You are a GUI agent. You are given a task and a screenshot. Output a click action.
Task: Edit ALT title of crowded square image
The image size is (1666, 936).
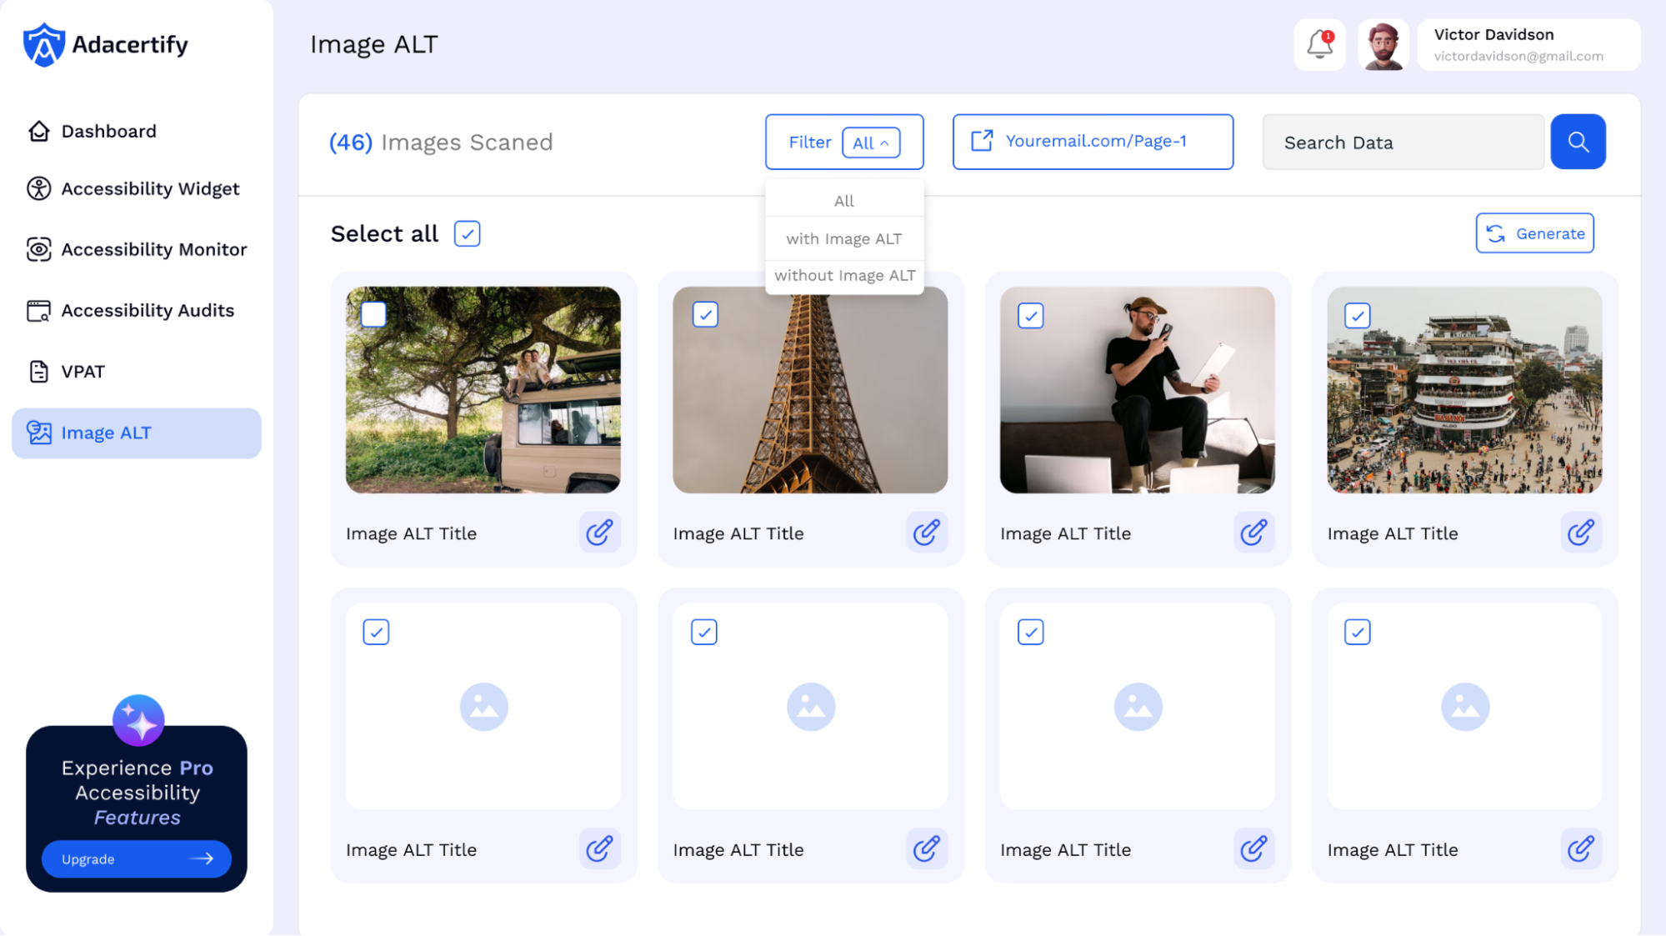click(1581, 532)
